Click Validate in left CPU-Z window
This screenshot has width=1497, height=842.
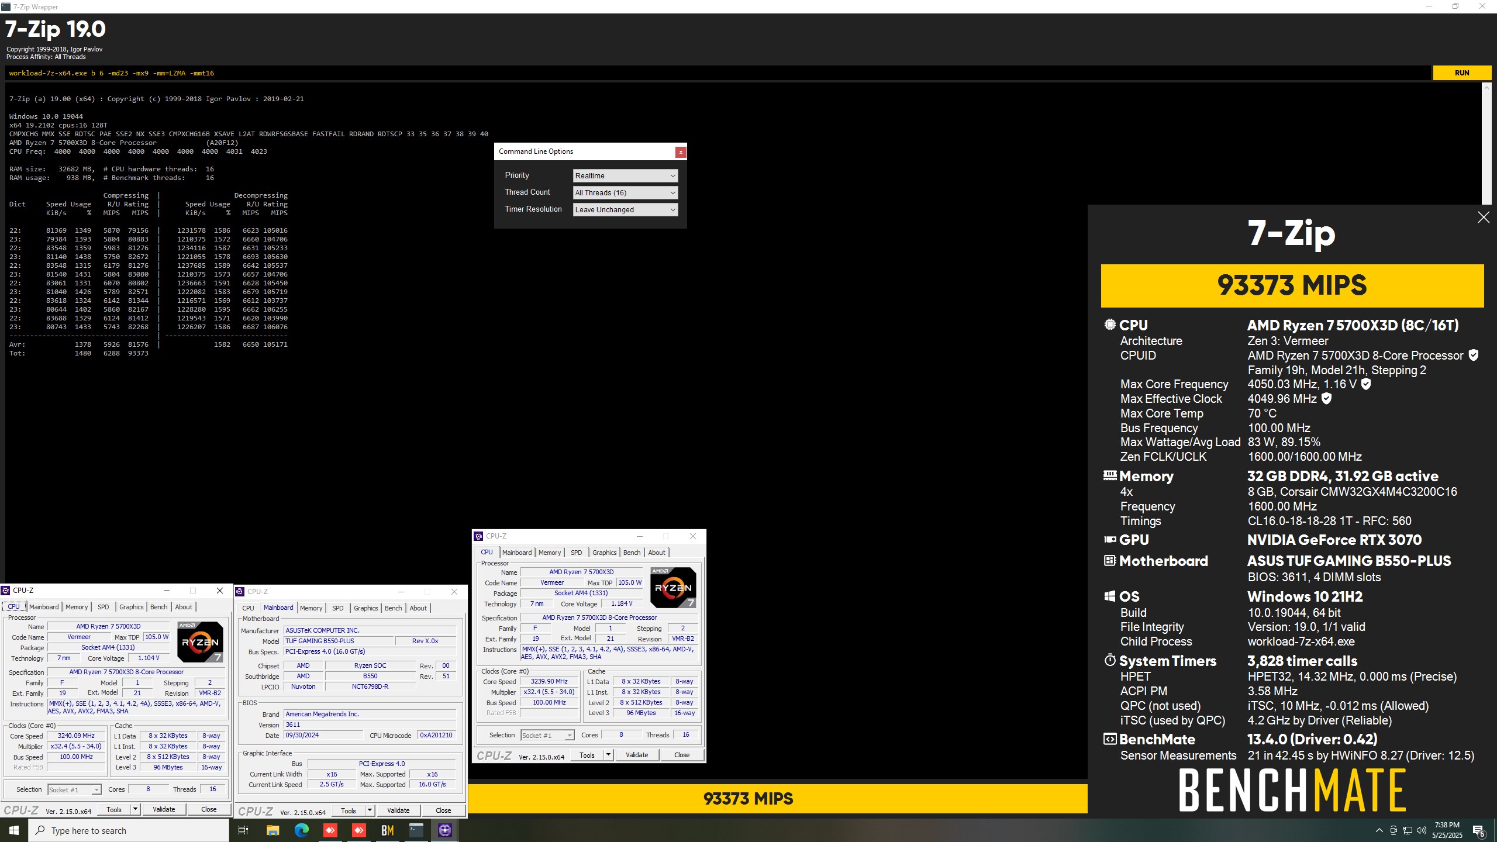[164, 809]
